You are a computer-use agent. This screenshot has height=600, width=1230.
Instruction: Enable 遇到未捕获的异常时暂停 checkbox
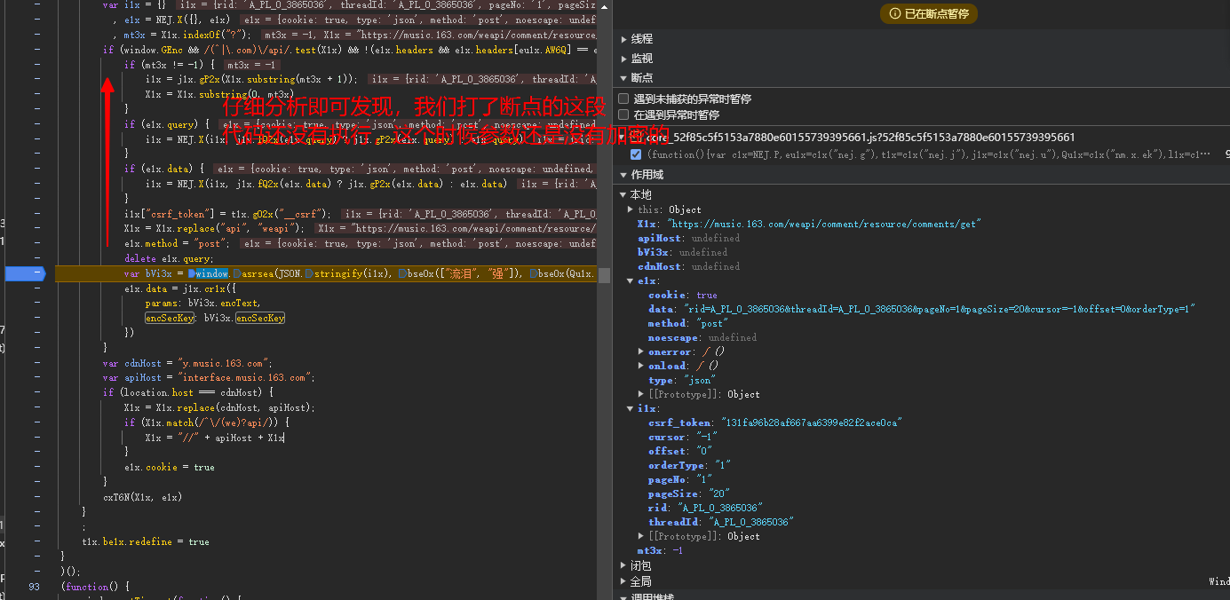click(x=624, y=99)
